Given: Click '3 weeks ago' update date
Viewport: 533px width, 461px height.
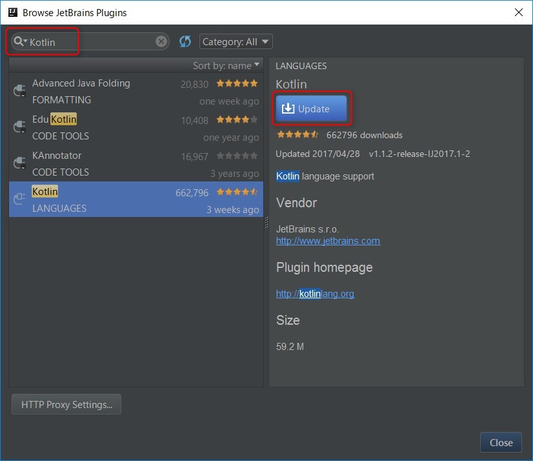Looking at the screenshot, I should pos(233,210).
